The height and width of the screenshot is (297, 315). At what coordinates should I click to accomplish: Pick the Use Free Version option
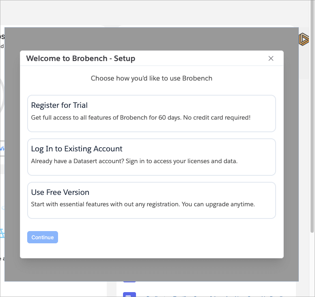pos(151,200)
